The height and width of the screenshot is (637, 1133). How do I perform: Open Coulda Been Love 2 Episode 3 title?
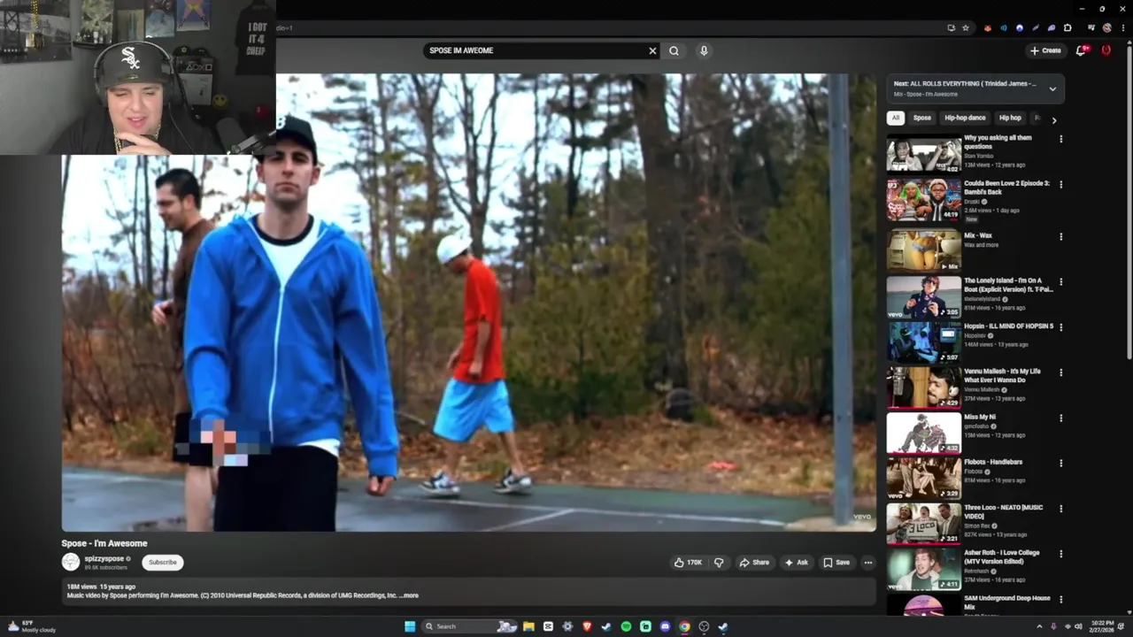(x=1006, y=188)
